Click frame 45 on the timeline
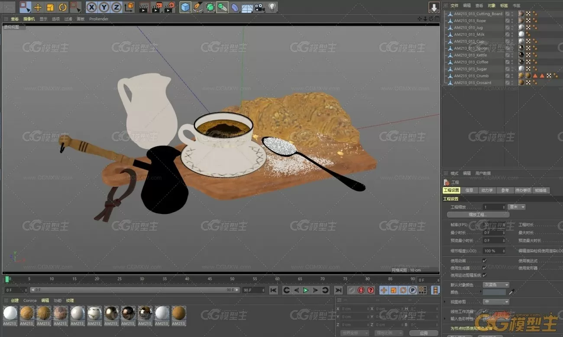The height and width of the screenshot is (337, 563). (x=210, y=280)
